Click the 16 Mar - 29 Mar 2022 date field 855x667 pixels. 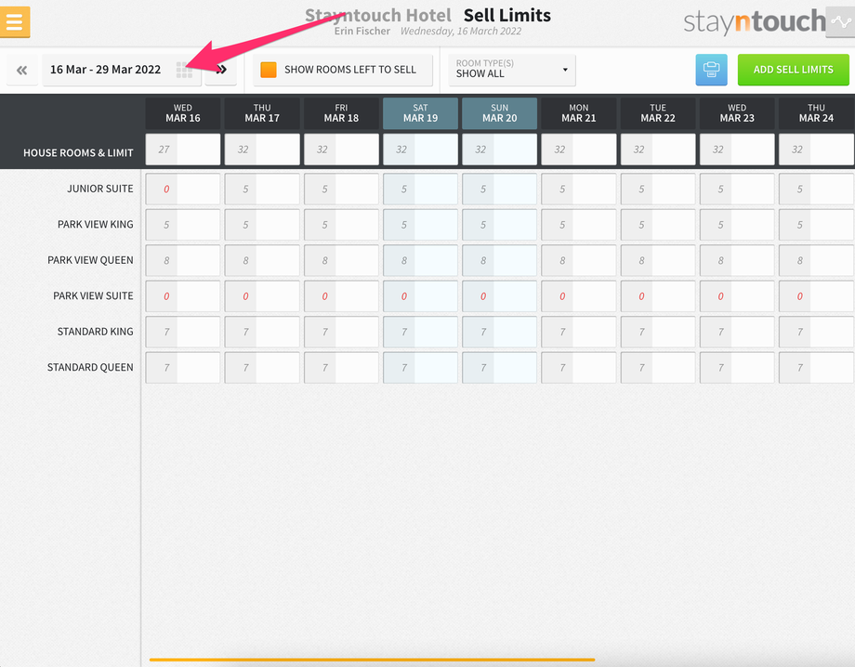122,70
